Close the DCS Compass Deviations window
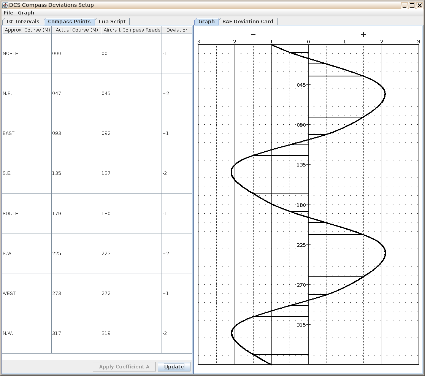The width and height of the screenshot is (425, 376). [x=420, y=5]
